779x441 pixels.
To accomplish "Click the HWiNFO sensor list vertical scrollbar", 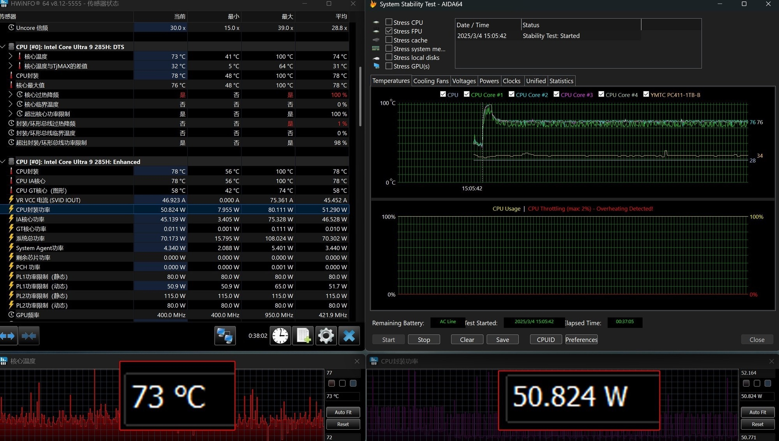I will tap(360, 97).
